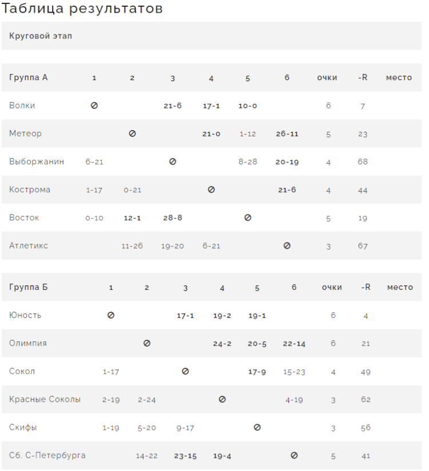Click the Кострома row crossed-circle icon
429x471 pixels.
tap(211, 190)
